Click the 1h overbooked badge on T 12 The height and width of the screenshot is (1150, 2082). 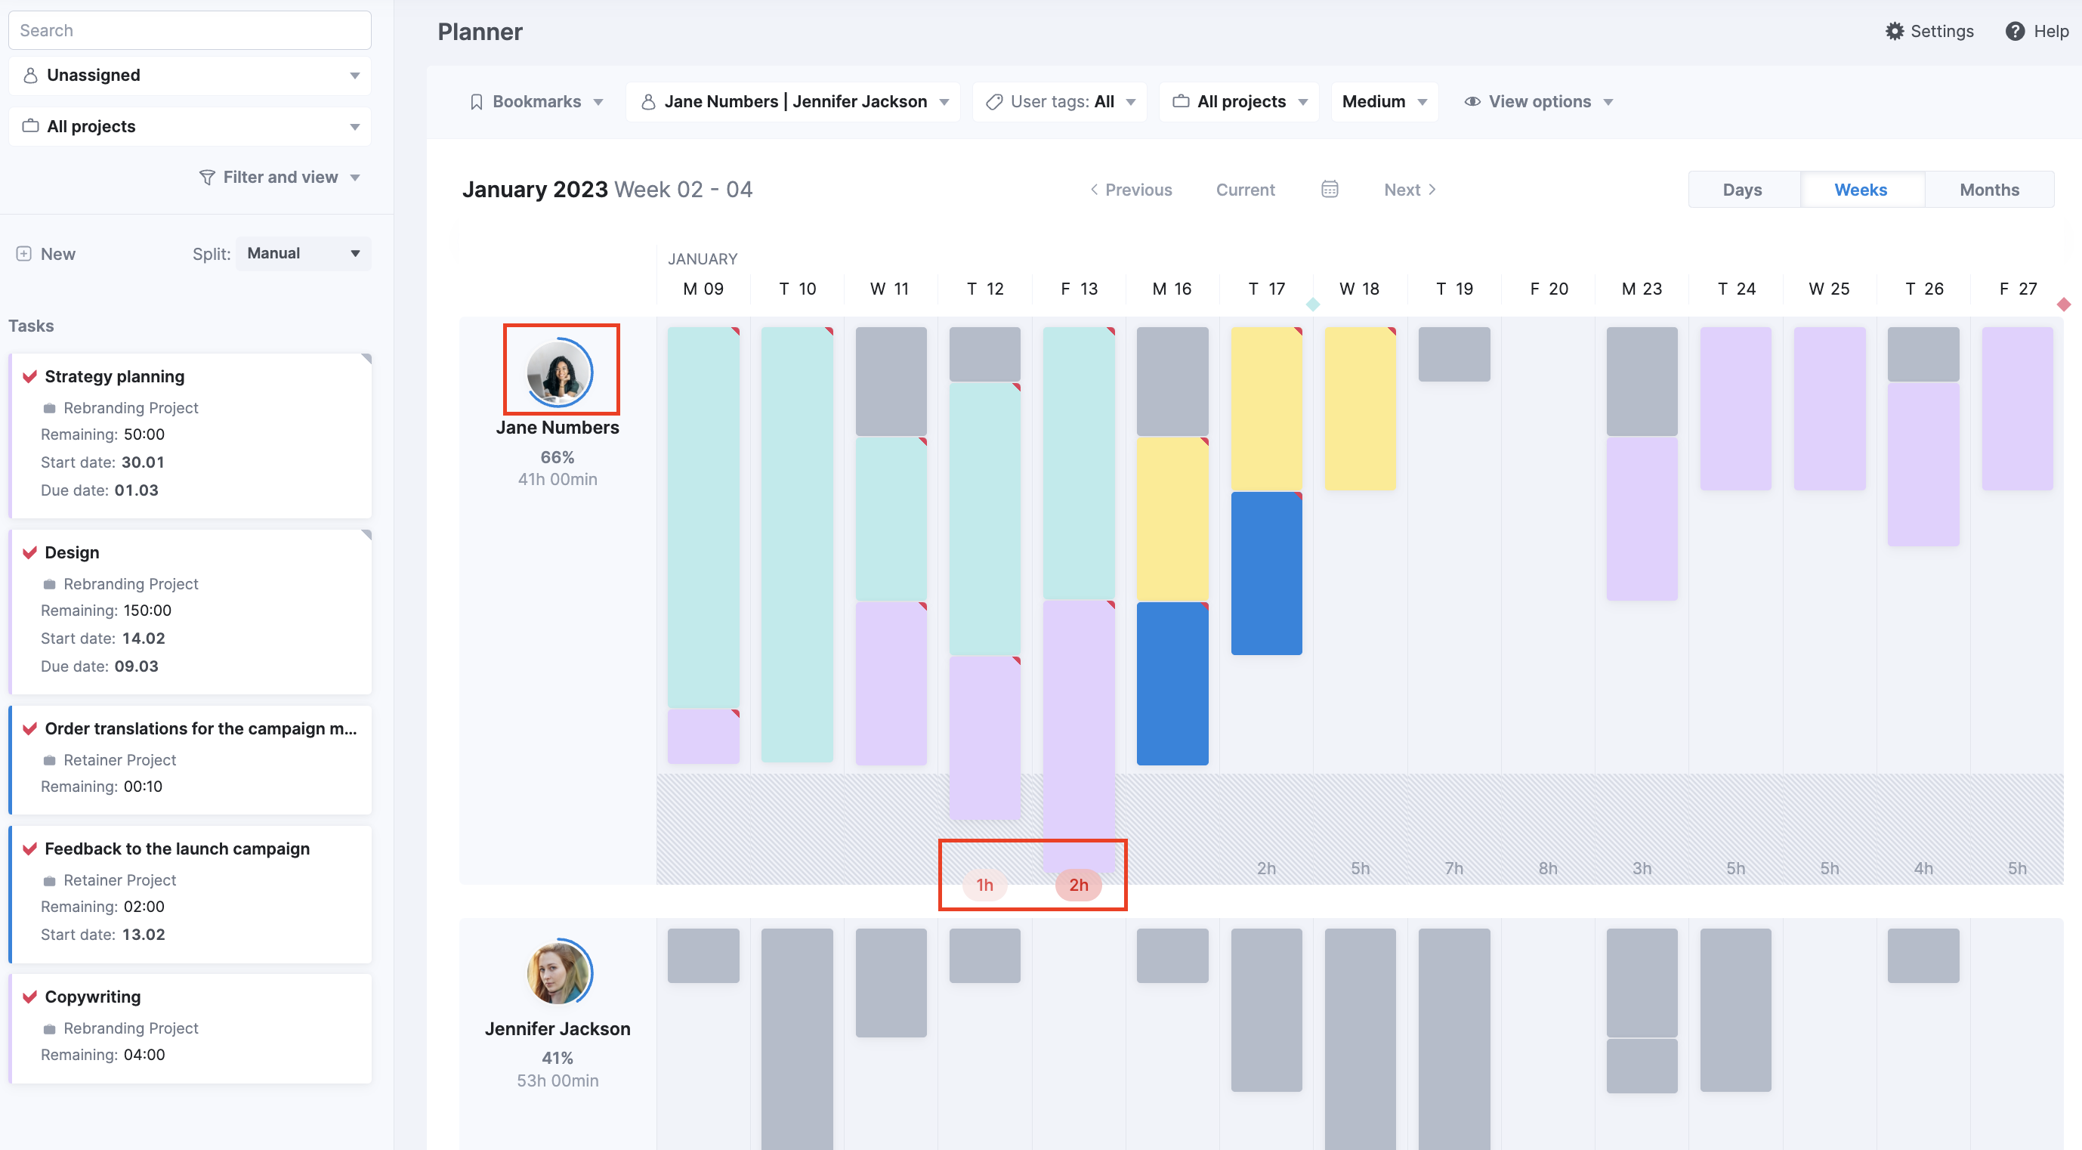(984, 885)
